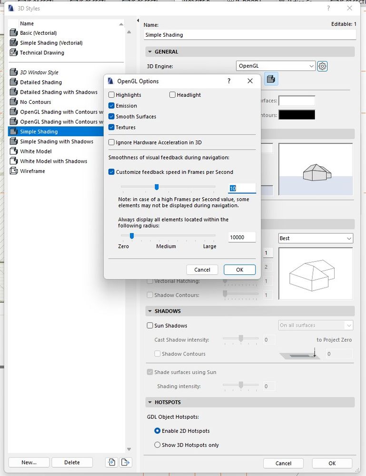Click the import 3D style icon
This screenshot has height=476, width=366.
111,462
